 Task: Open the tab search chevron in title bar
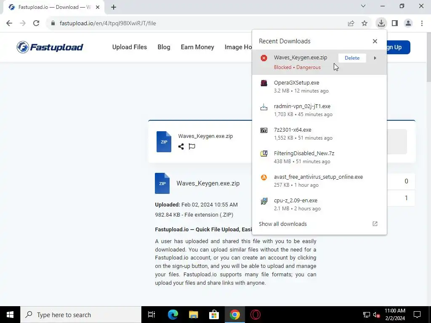coord(363,6)
